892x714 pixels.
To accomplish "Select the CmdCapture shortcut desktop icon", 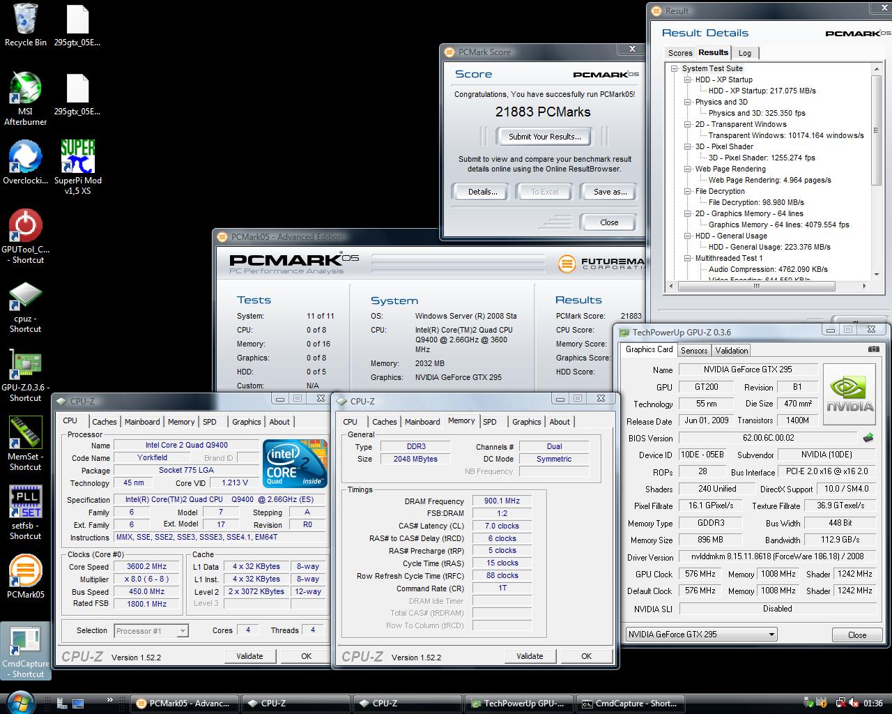I will pos(26,652).
